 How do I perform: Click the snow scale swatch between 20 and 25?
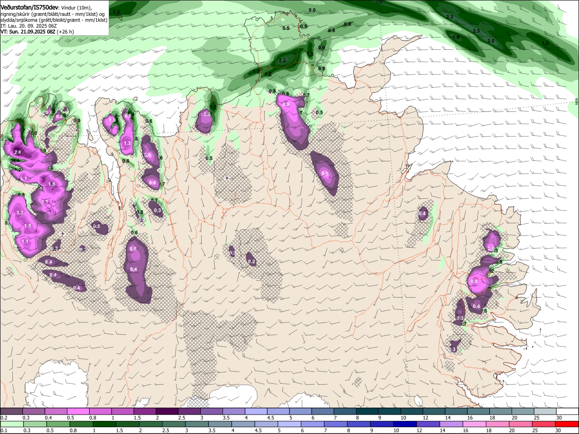(x=523, y=411)
